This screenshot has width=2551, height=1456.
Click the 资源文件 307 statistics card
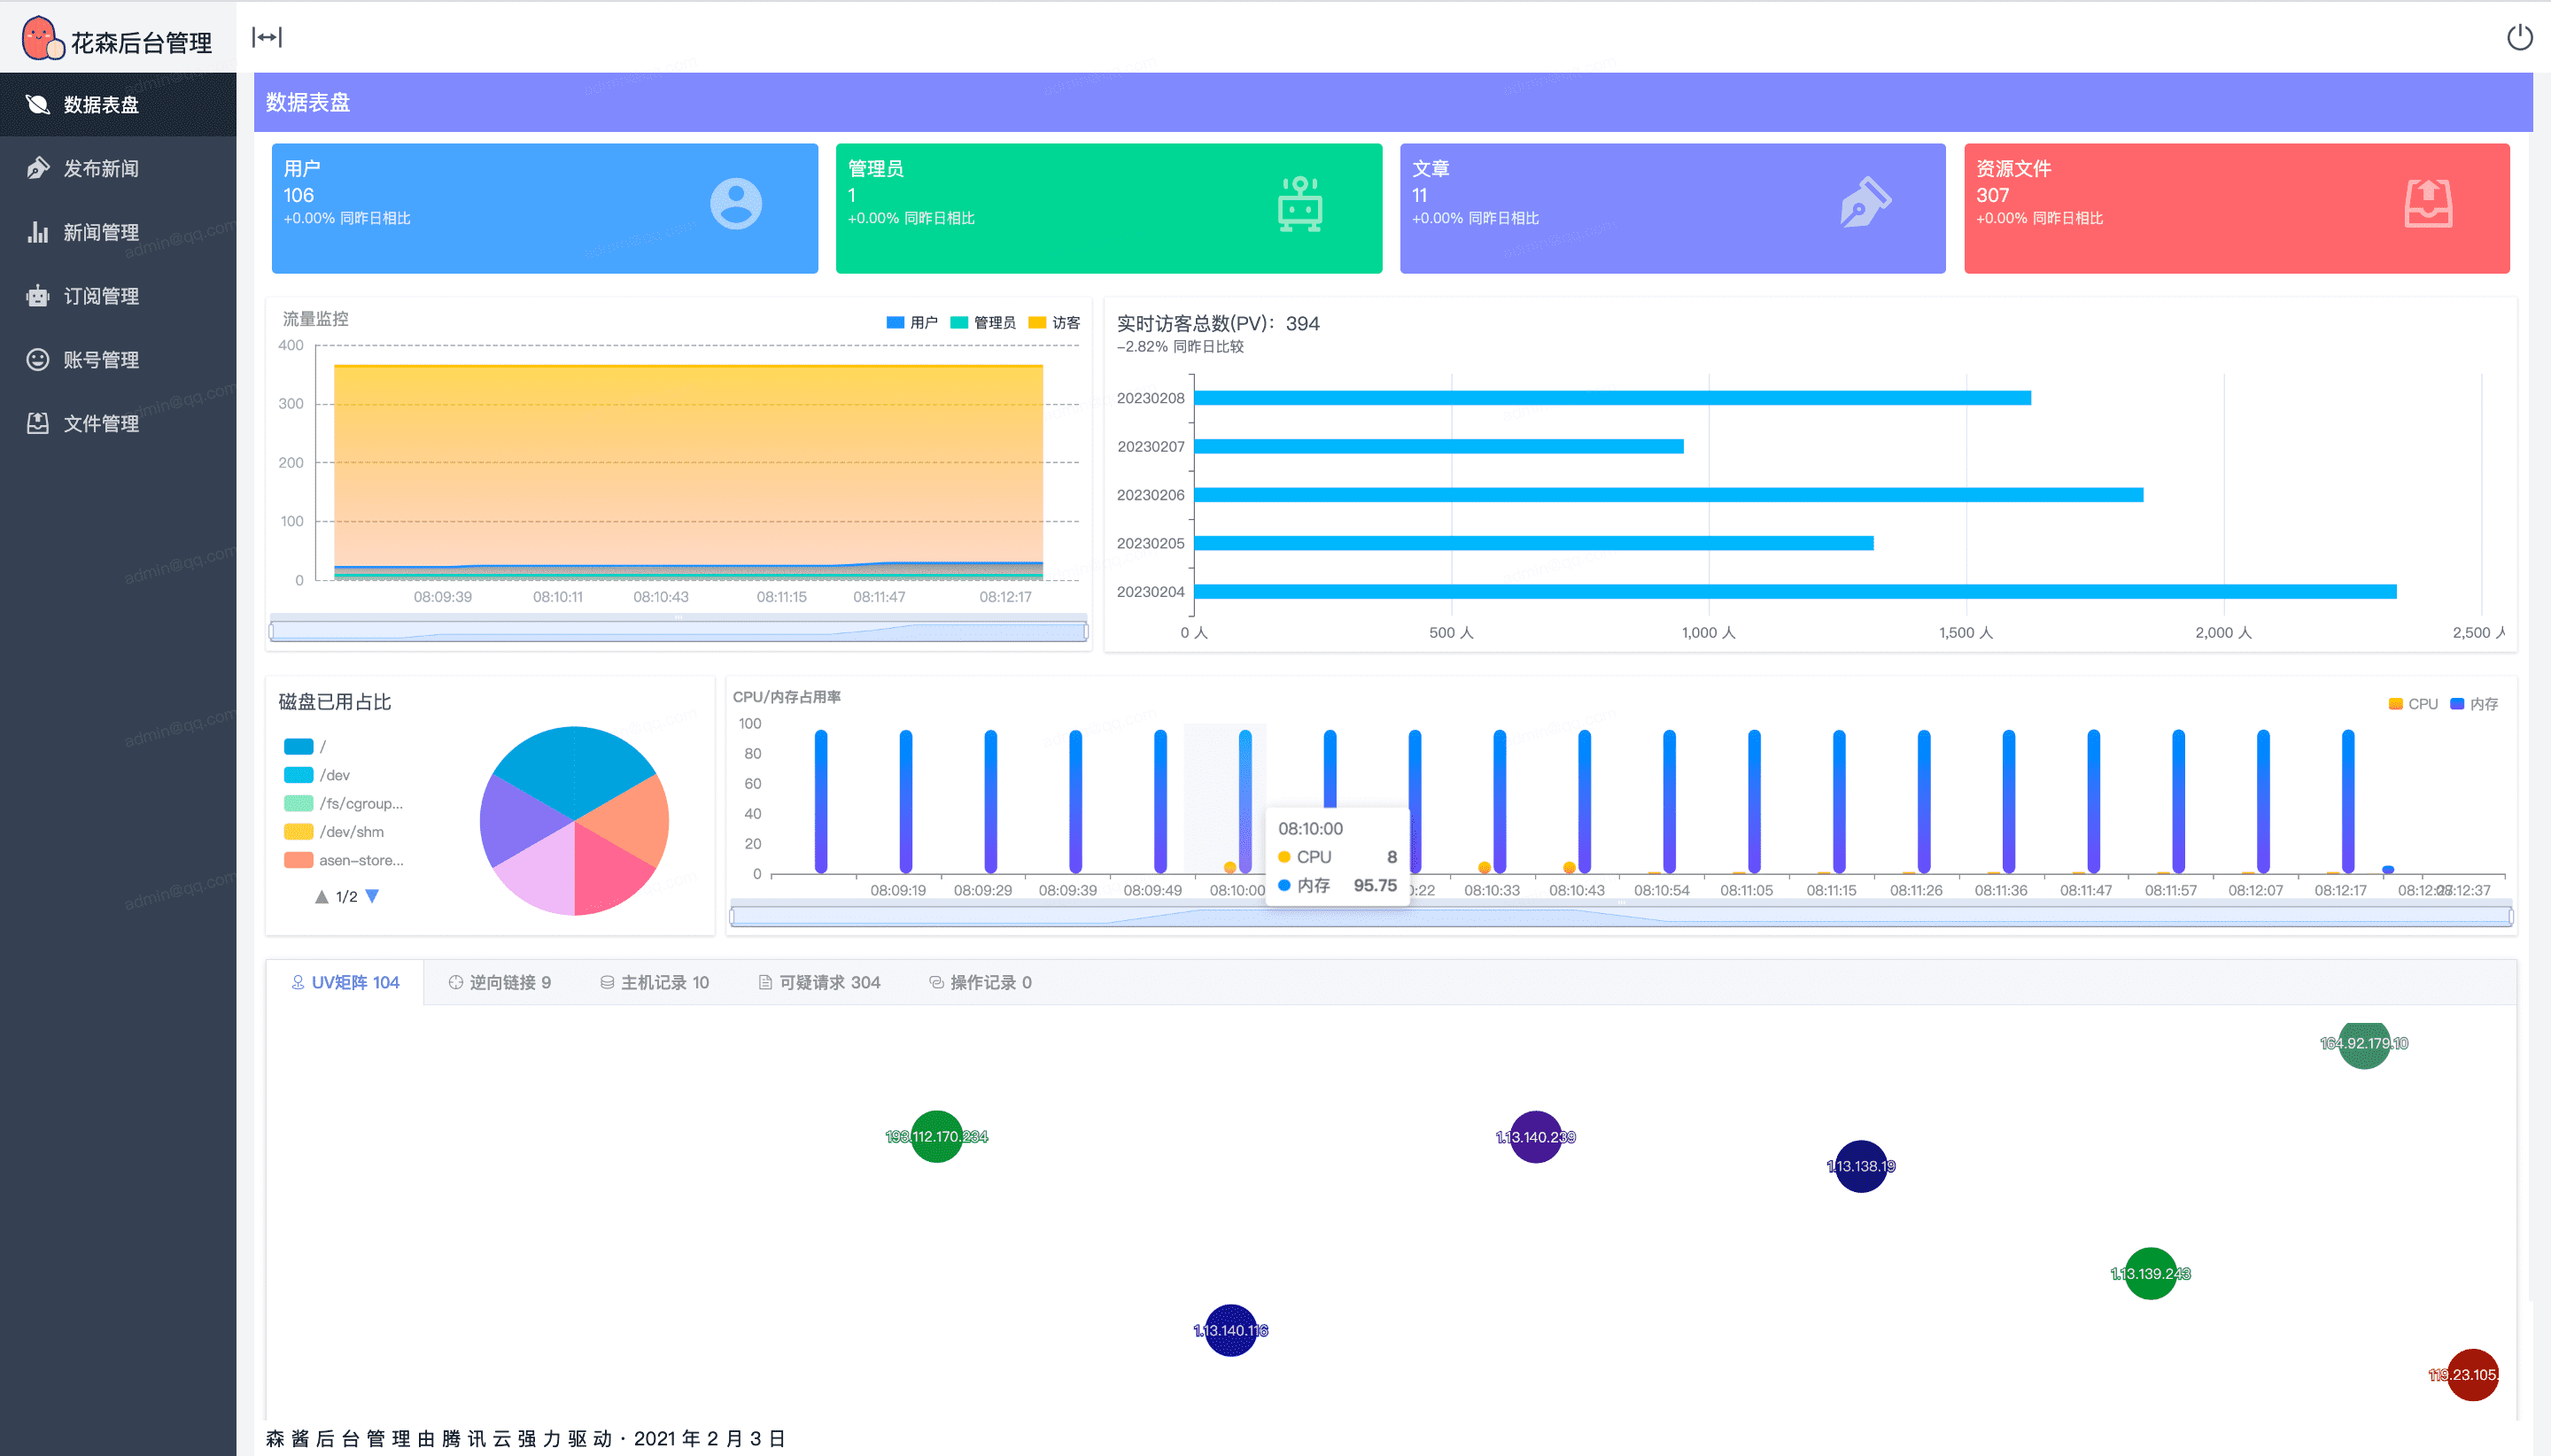click(x=2237, y=208)
